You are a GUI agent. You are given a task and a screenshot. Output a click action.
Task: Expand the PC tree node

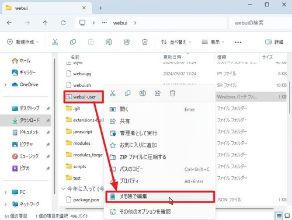pyautogui.click(x=5, y=193)
